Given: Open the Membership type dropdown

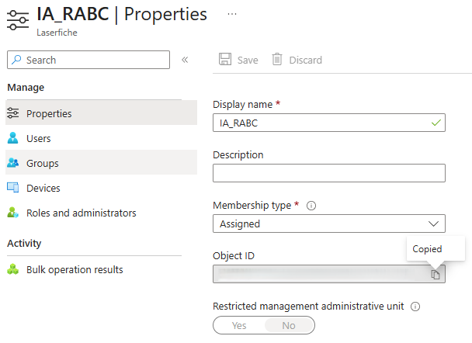Looking at the screenshot, I should 328,223.
